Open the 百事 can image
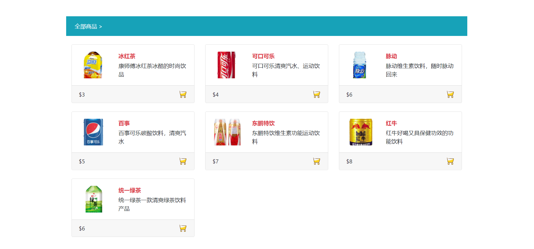 (93, 132)
